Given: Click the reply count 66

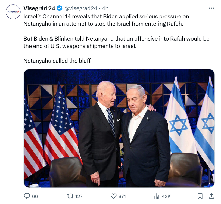Looking at the screenshot, I should [35, 196].
